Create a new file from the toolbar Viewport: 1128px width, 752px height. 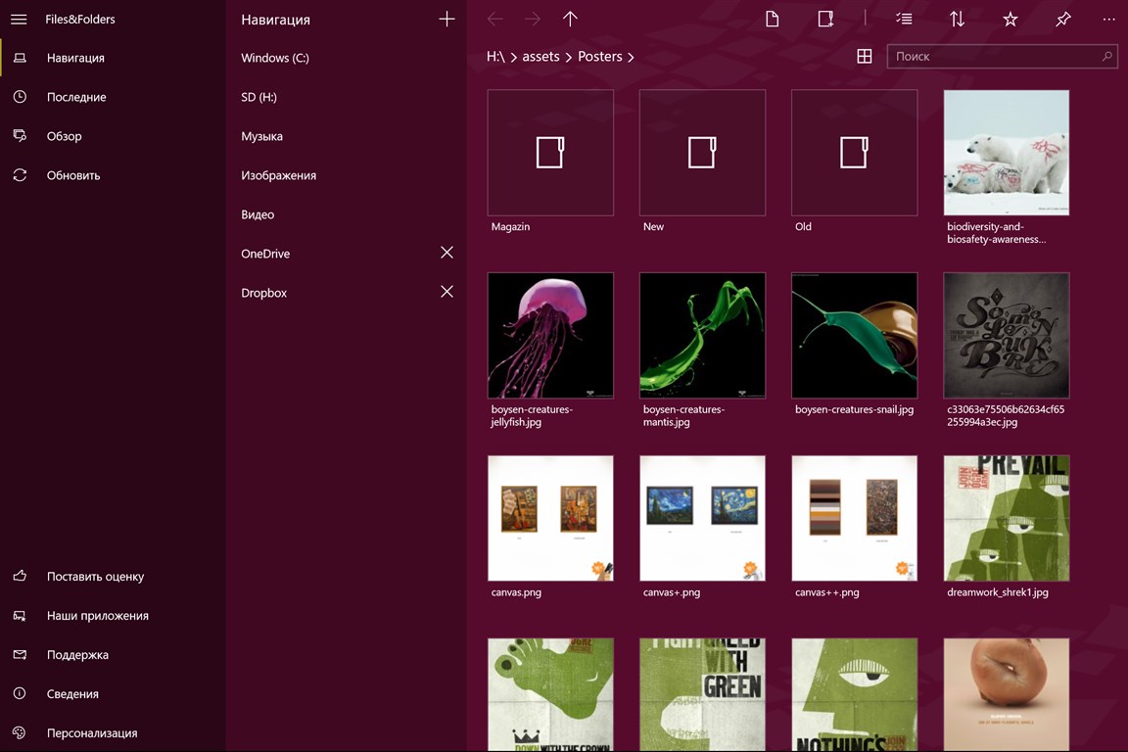coord(773,19)
